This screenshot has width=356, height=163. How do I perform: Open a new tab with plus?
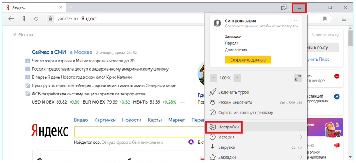point(71,7)
